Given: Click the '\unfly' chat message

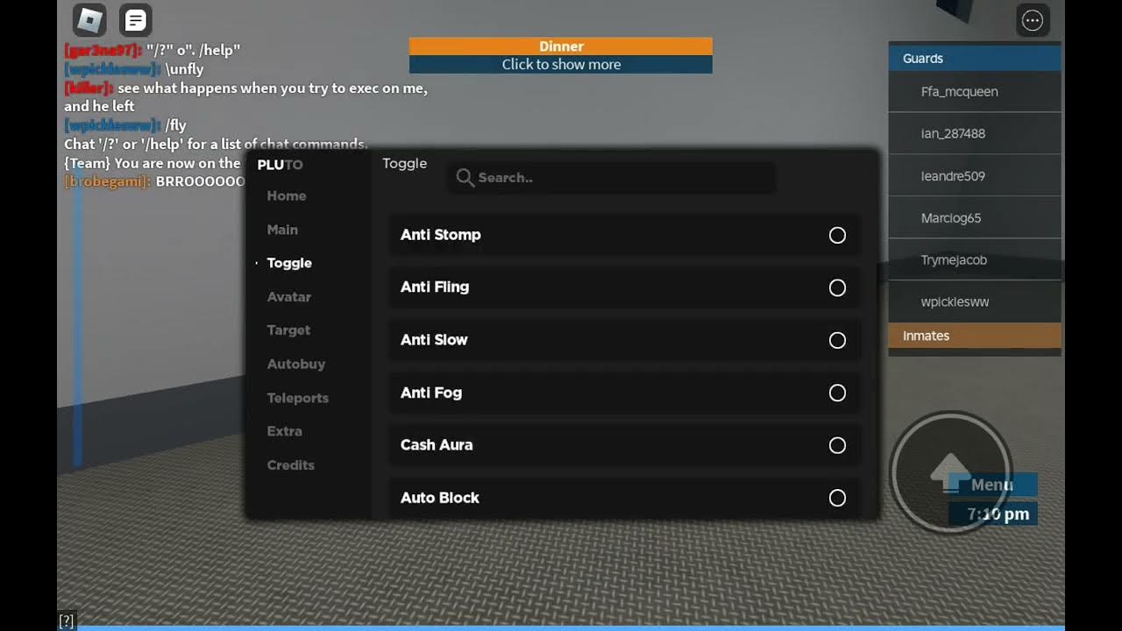Looking at the screenshot, I should click(134, 69).
